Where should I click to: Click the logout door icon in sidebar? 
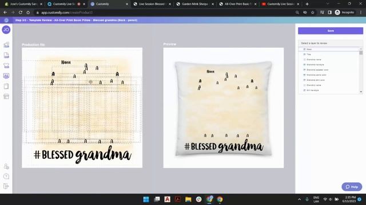click(6, 186)
